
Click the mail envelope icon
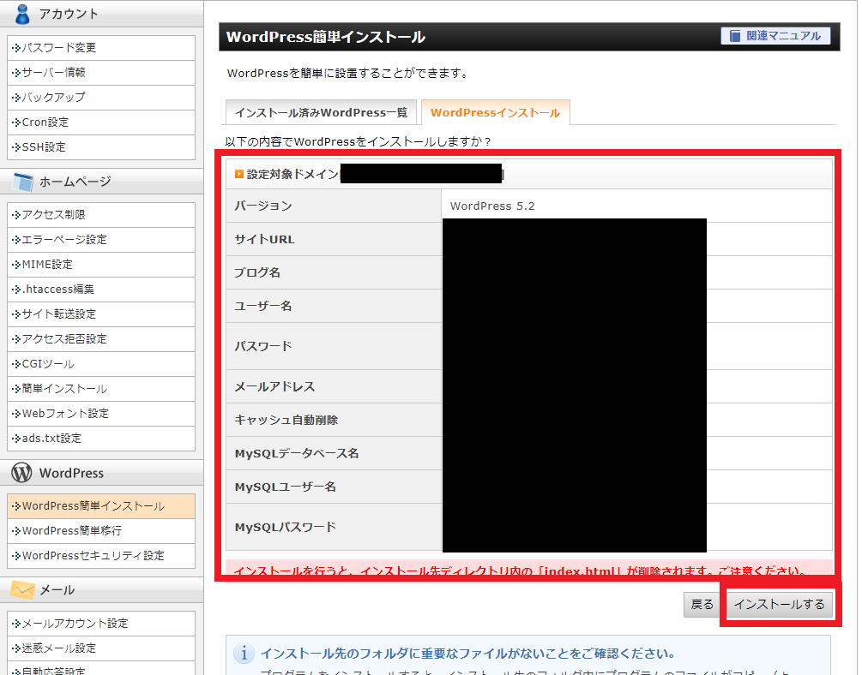[x=23, y=589]
